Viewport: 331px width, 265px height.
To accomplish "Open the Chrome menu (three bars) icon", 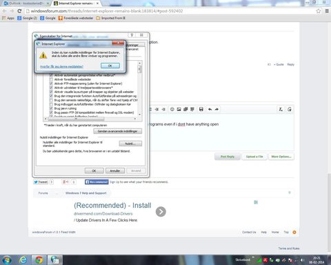I will [x=327, y=11].
